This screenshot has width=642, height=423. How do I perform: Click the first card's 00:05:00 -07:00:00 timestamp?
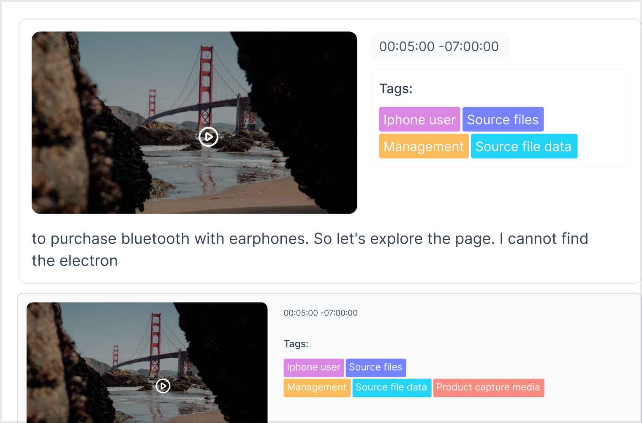coord(439,46)
